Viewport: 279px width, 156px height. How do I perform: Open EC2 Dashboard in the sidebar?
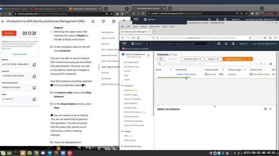(x=131, y=62)
